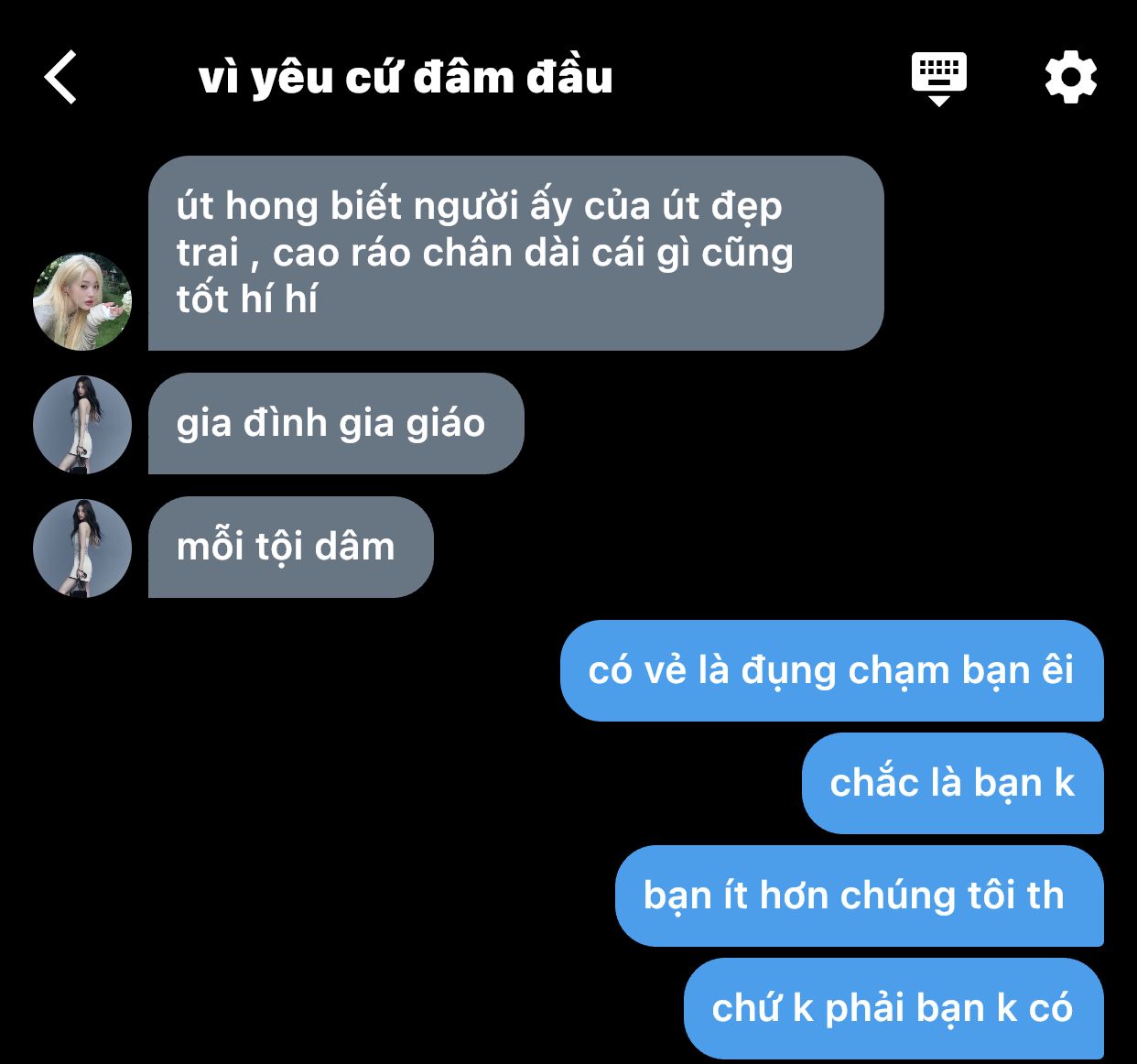Tap sent message 'có vẻ là đụng chạm bạn êi'
This screenshot has height=1064, width=1137.
[x=832, y=670]
